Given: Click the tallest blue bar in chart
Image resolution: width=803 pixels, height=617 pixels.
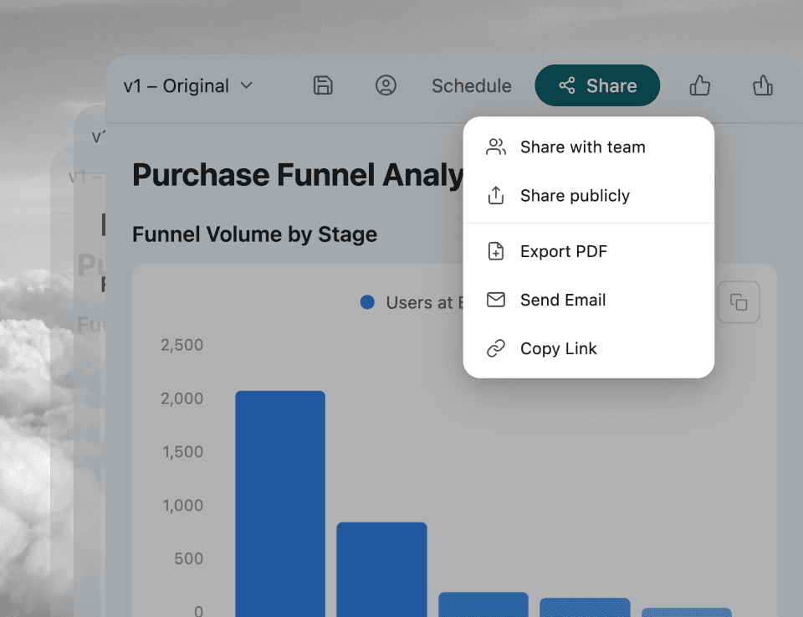Looking at the screenshot, I should (280, 504).
